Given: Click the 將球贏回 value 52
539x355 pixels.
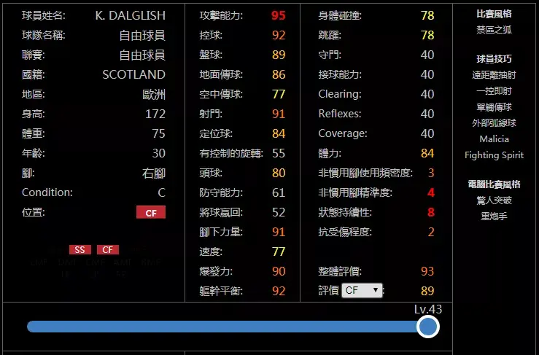Looking at the screenshot, I should pos(279,212).
